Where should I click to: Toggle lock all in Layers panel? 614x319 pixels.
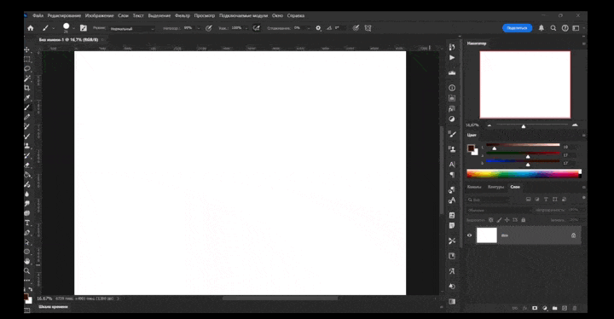523,220
